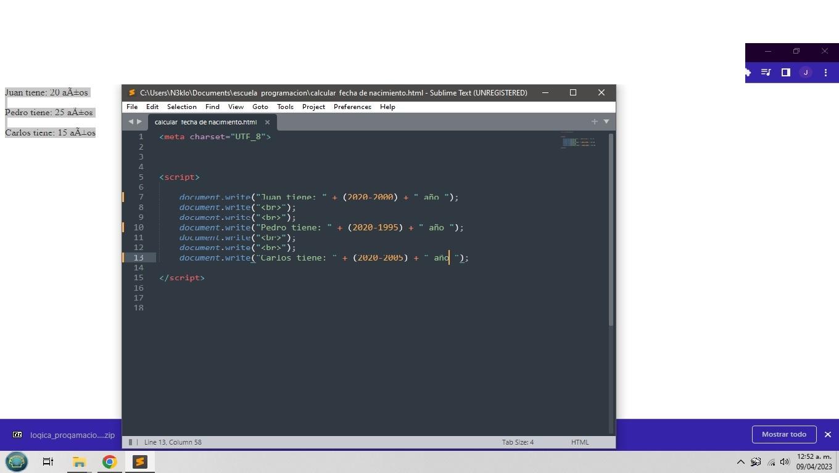Click the editor vertical scrollbar
This screenshot has width=839, height=473.
pyautogui.click(x=611, y=230)
